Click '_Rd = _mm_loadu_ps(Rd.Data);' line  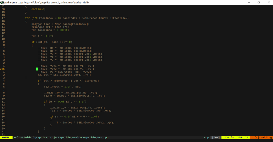tap(65, 51)
